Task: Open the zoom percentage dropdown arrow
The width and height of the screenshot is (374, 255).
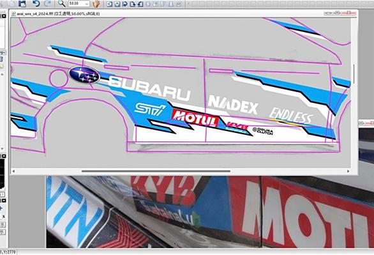Action: [x=87, y=4]
